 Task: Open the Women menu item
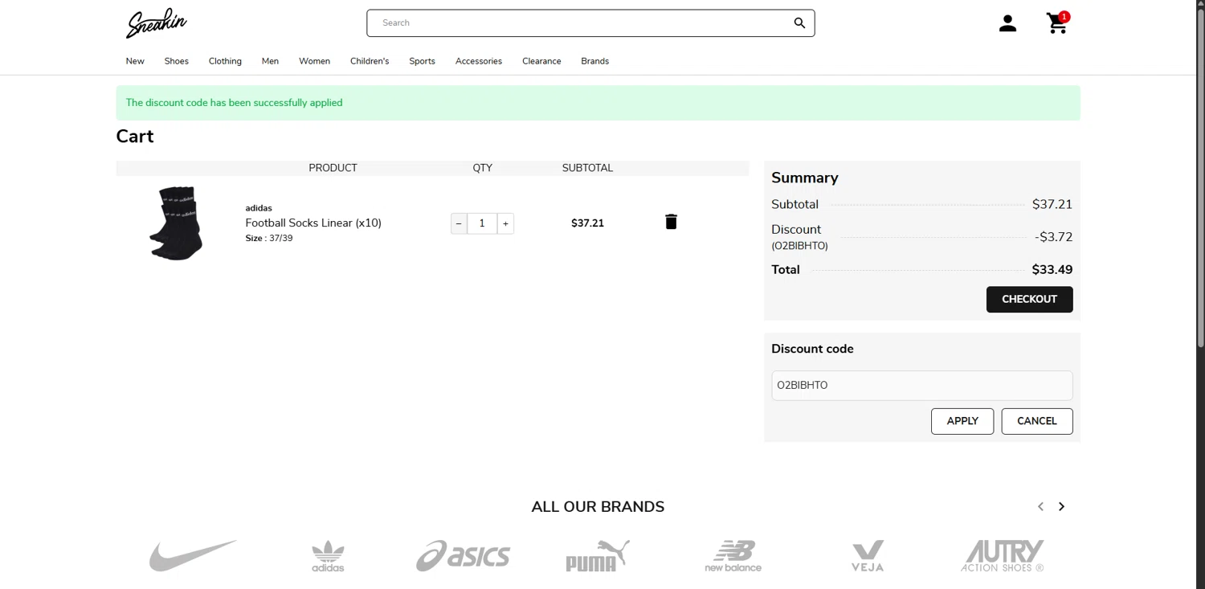coord(314,61)
